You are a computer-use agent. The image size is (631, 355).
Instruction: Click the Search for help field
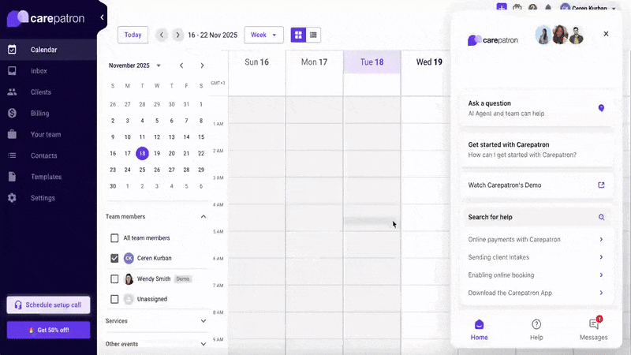536,218
